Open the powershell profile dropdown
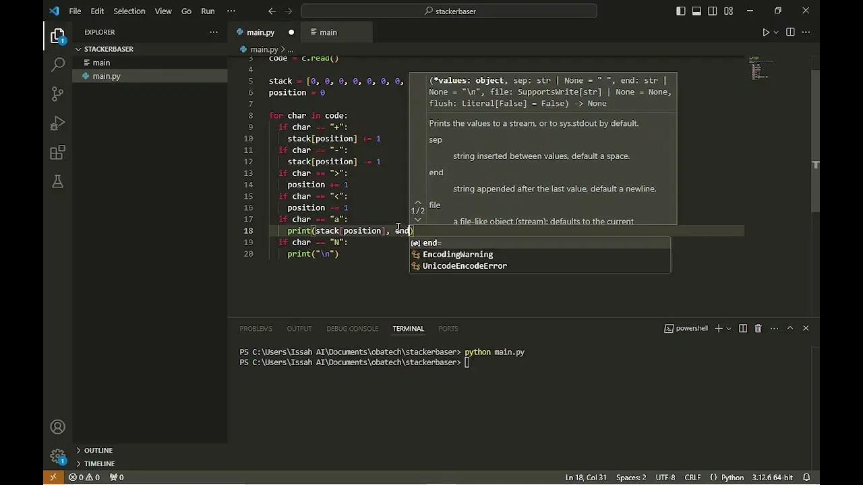863x485 pixels. pyautogui.click(x=728, y=328)
